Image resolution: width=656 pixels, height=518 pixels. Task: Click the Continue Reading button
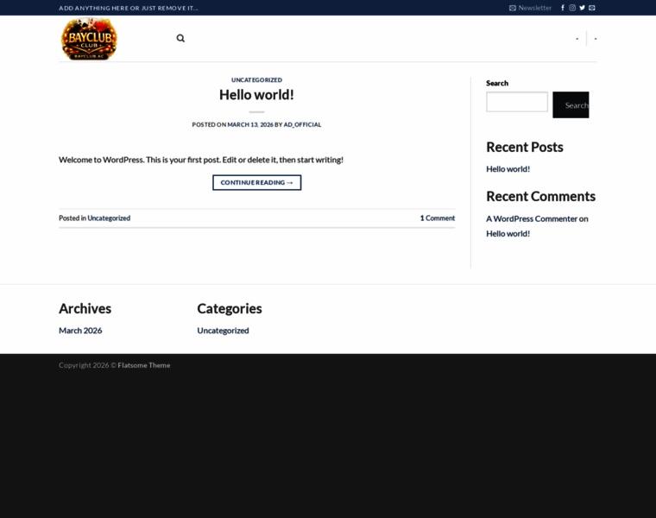click(256, 182)
